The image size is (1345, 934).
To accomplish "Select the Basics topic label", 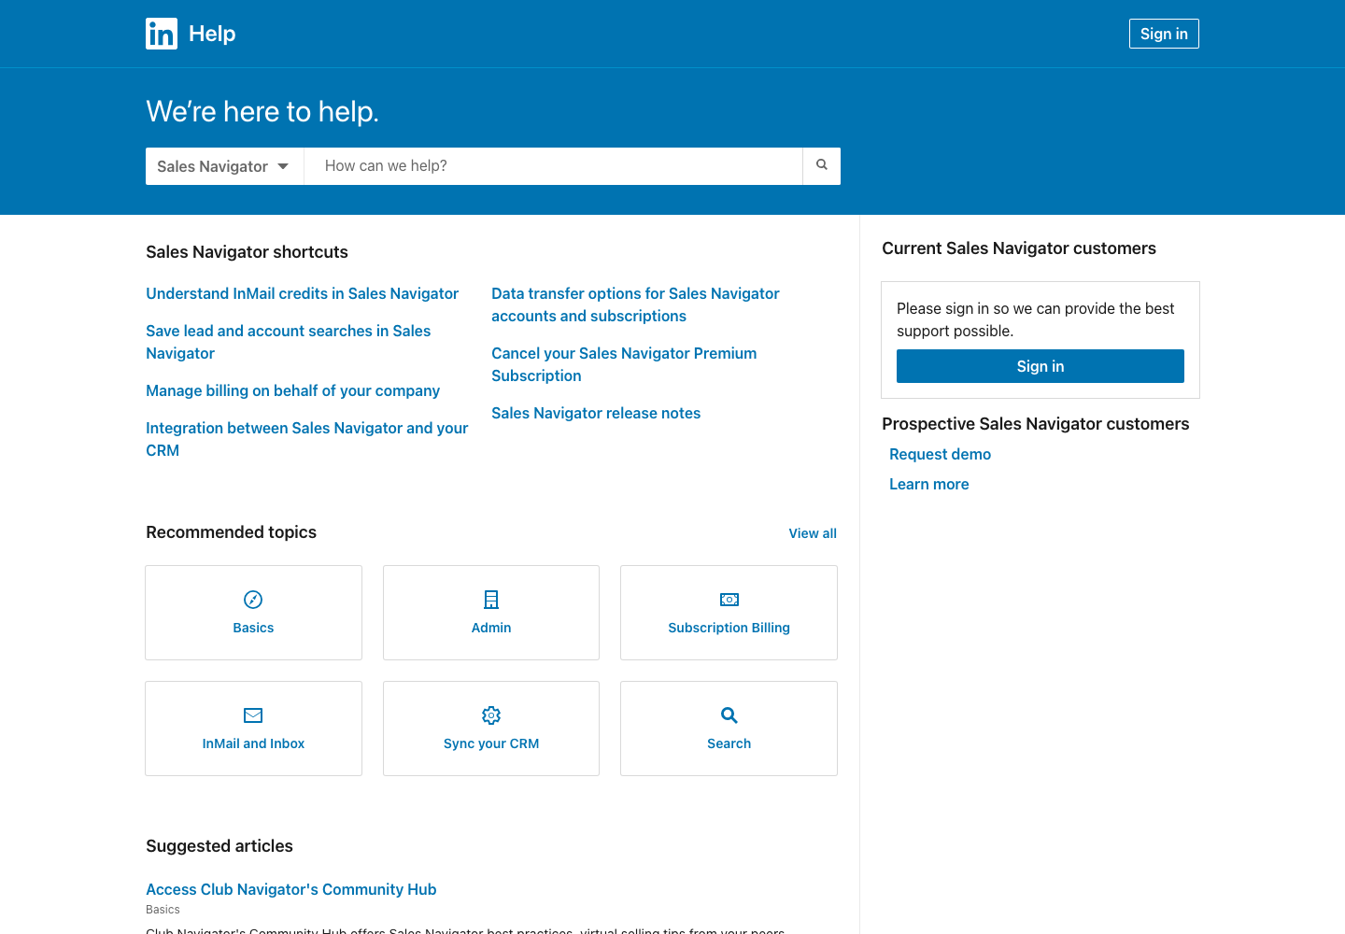I will pos(253,628).
